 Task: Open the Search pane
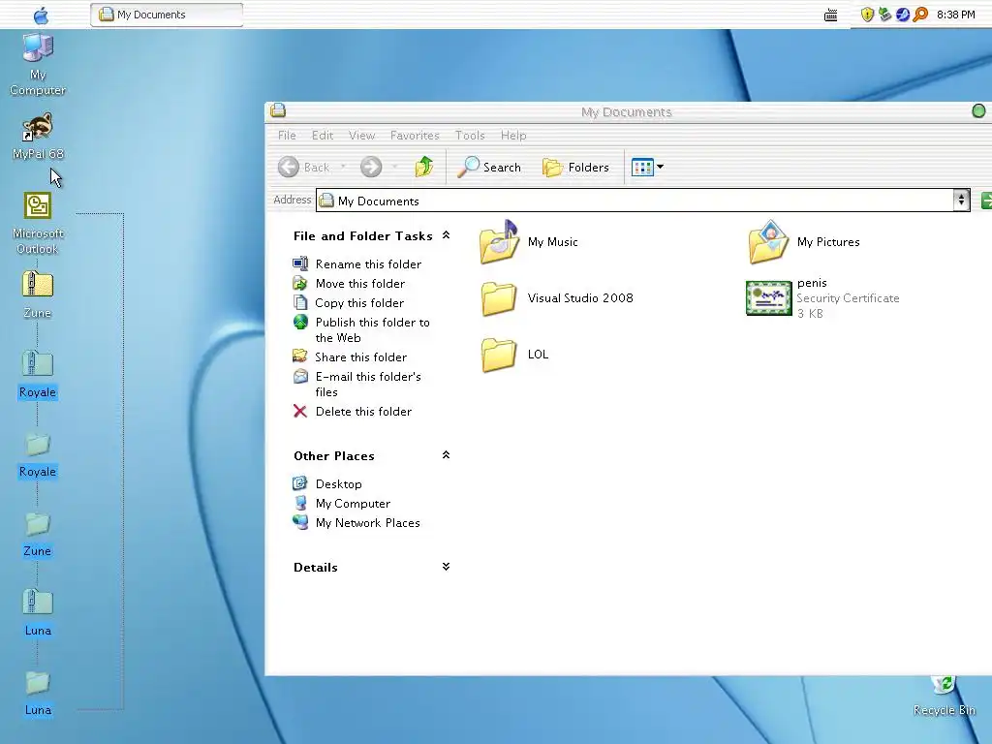[489, 167]
